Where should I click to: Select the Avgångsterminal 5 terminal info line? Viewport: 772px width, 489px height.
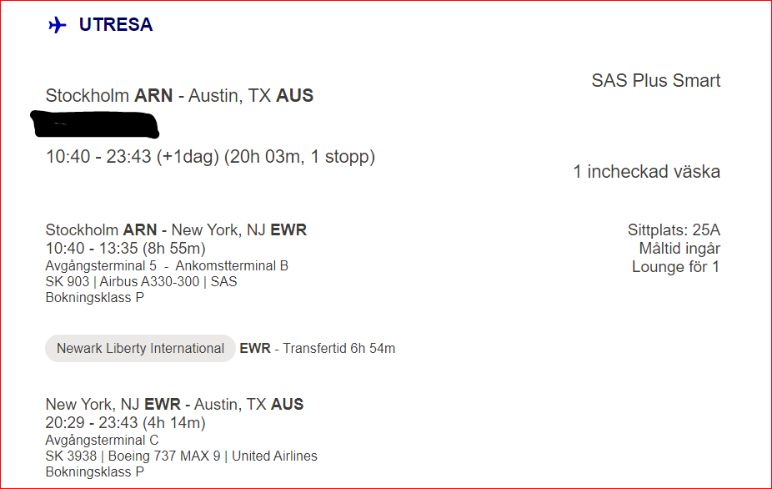[167, 265]
